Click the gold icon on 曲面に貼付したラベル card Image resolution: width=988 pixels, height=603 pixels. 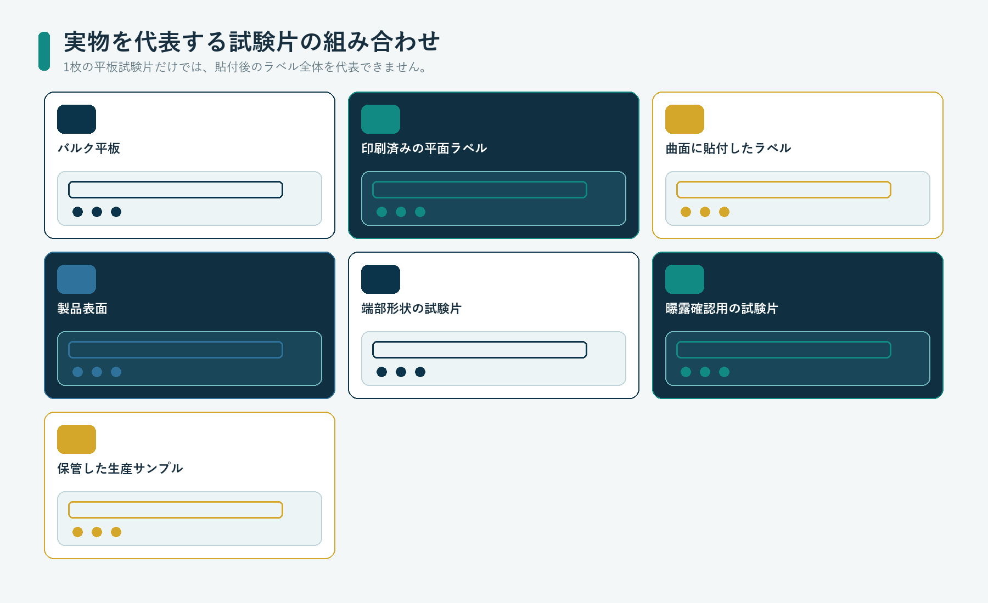684,119
